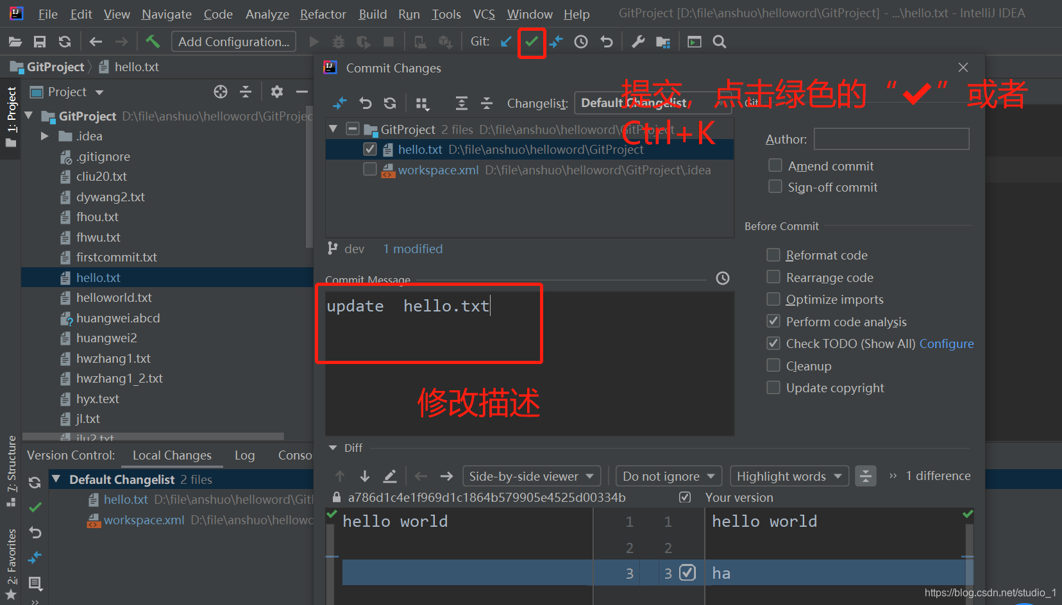Click Revert icon in Commit Changes toolbar
The width and height of the screenshot is (1062, 605).
pyautogui.click(x=366, y=103)
